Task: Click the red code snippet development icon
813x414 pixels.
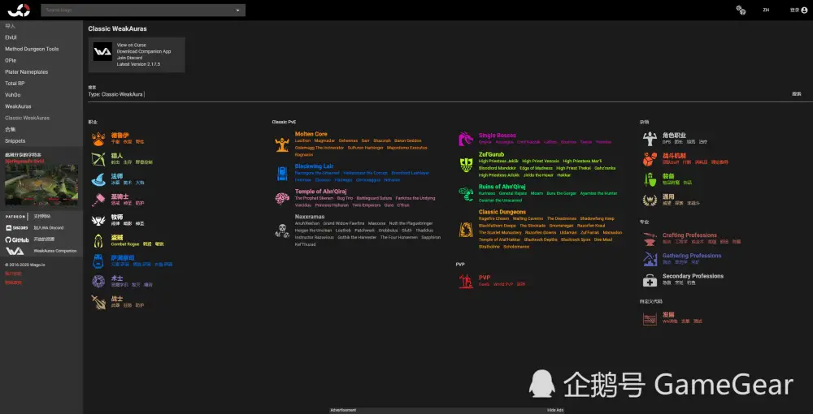Action: [650, 318]
